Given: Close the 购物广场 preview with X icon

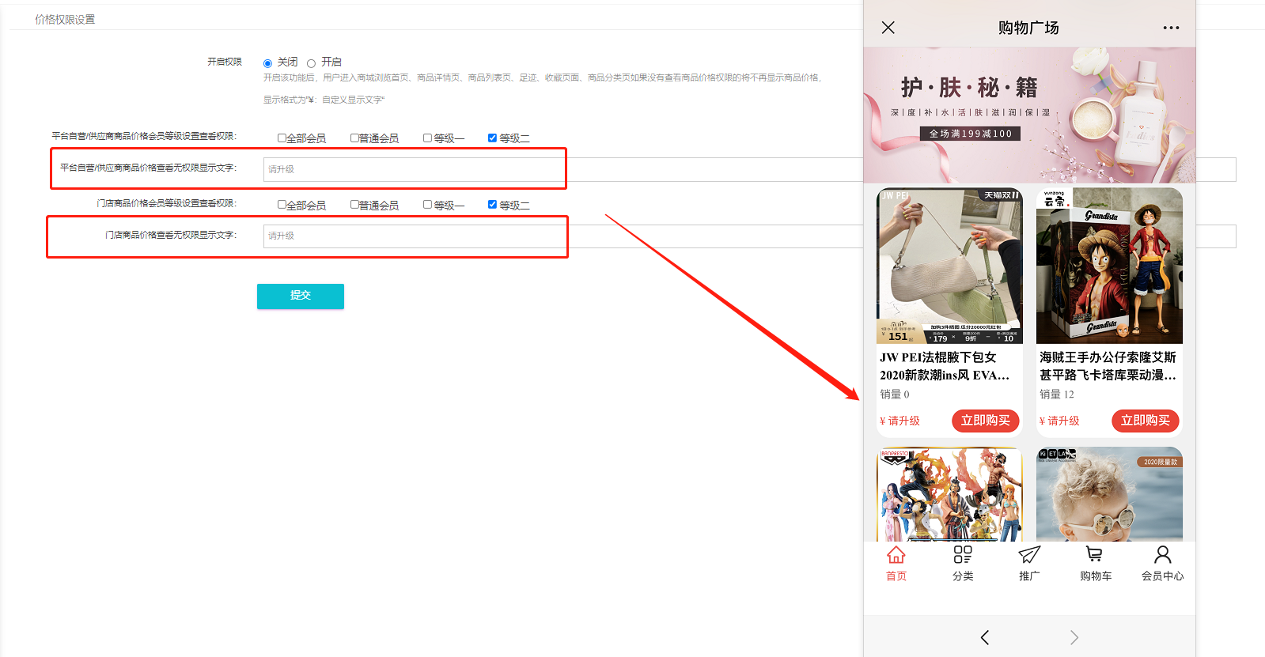Looking at the screenshot, I should (888, 28).
